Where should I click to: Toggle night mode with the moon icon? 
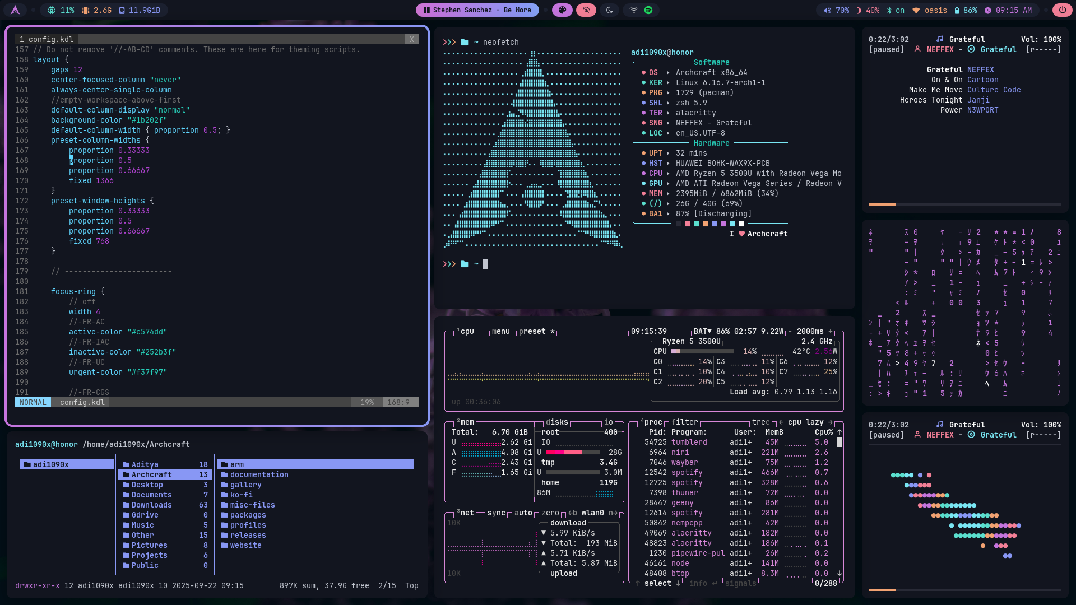pyautogui.click(x=610, y=10)
